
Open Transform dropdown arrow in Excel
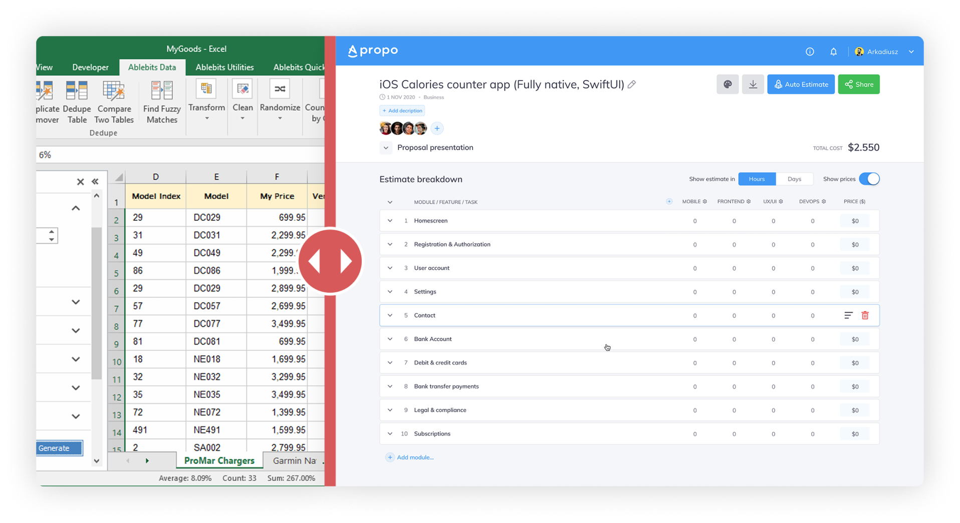[206, 119]
